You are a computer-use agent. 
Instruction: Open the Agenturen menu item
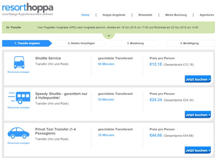pyautogui.click(x=207, y=15)
